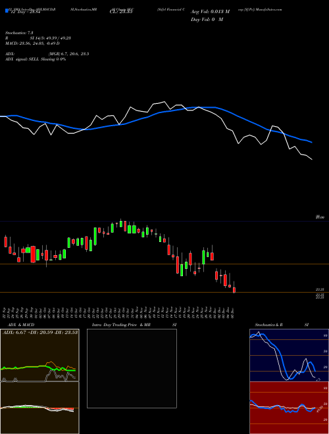Click the 'CL: 23.35' closing price text
329x434 pixels.
click(121, 12)
